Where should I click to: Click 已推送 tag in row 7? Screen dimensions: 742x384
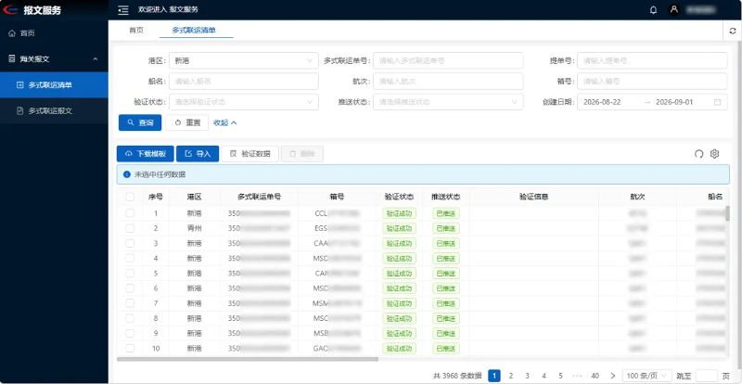446,303
